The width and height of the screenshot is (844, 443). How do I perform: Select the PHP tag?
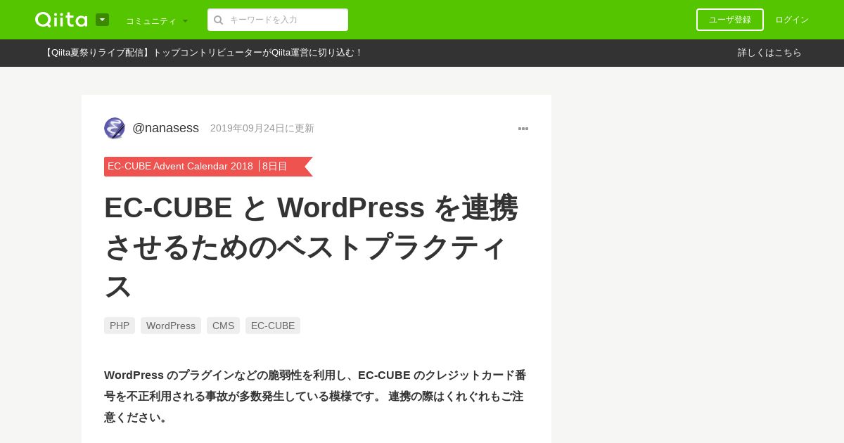[x=120, y=326]
